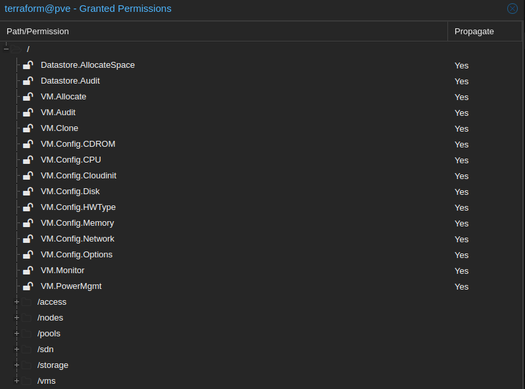Expand the /vms tree node
525x389 pixels.
[16, 381]
